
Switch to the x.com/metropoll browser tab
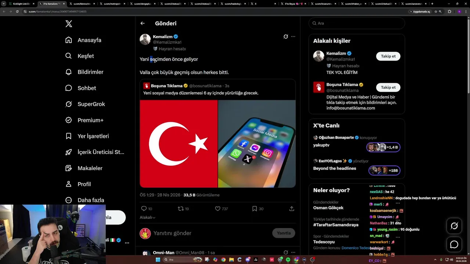(x=113, y=4)
